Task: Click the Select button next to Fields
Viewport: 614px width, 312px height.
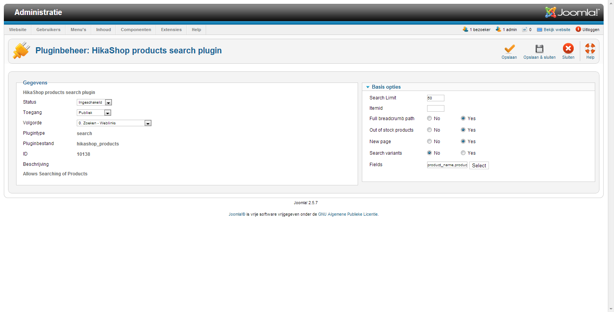Action: (479, 165)
